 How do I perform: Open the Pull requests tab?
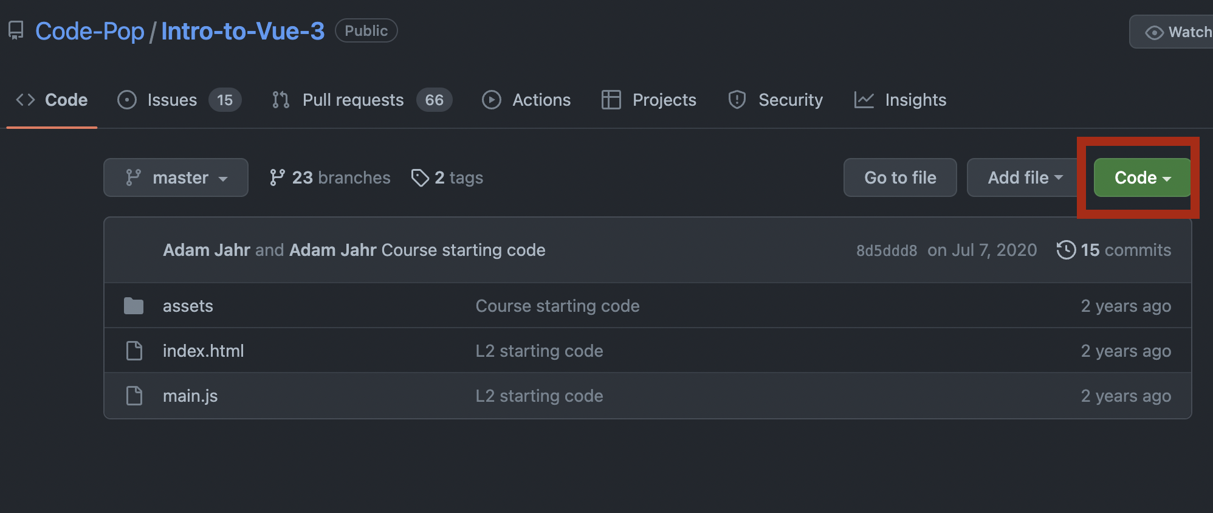pyautogui.click(x=362, y=100)
